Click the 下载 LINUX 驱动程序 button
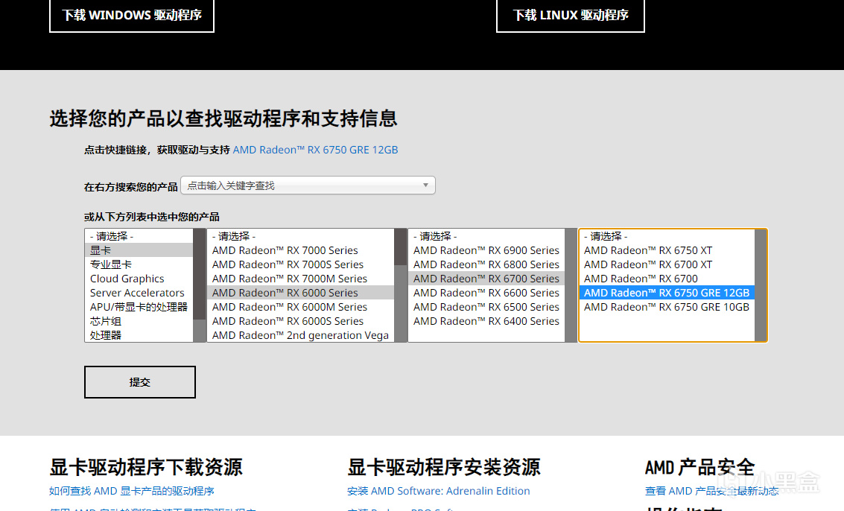The height and width of the screenshot is (511, 844). [571, 15]
